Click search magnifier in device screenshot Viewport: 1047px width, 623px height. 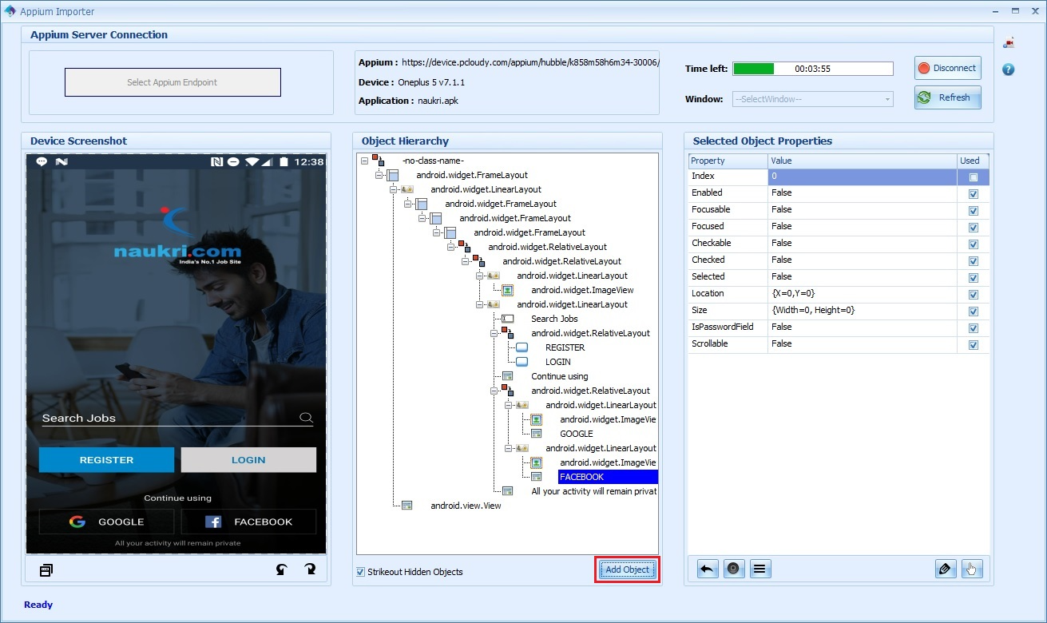(306, 417)
